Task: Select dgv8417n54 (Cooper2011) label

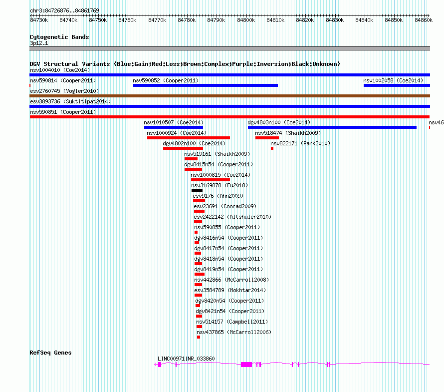Action: [229, 248]
